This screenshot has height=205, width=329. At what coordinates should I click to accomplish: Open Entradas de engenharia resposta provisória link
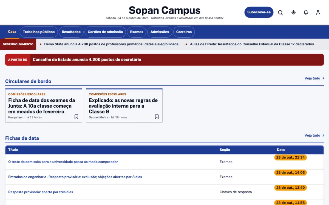coord(75,177)
